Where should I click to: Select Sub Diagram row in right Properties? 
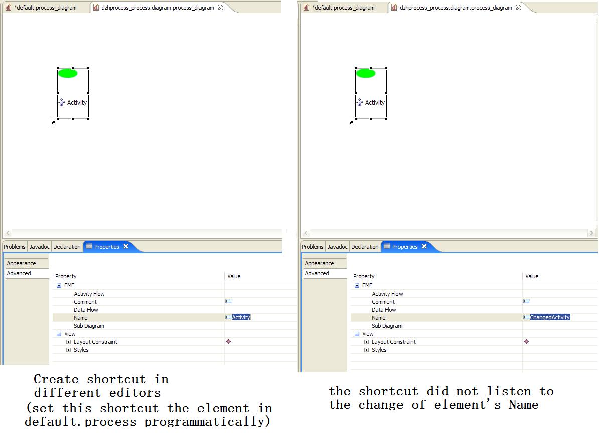point(475,326)
